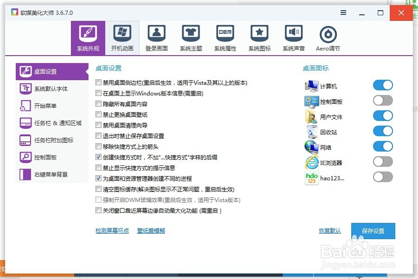Select 任务栏 & 通知区域 in the sidebar

(x=52, y=123)
